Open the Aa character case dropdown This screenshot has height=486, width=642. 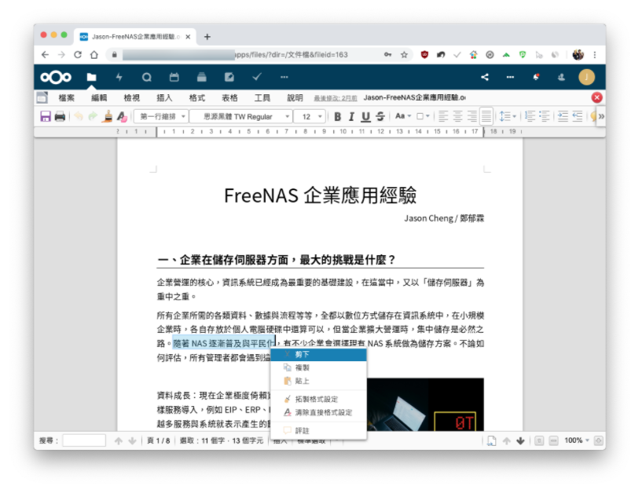(403, 116)
